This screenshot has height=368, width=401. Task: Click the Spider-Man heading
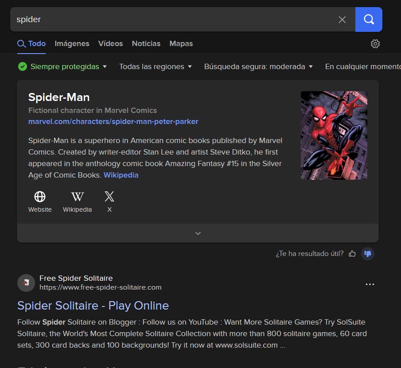pyautogui.click(x=59, y=97)
